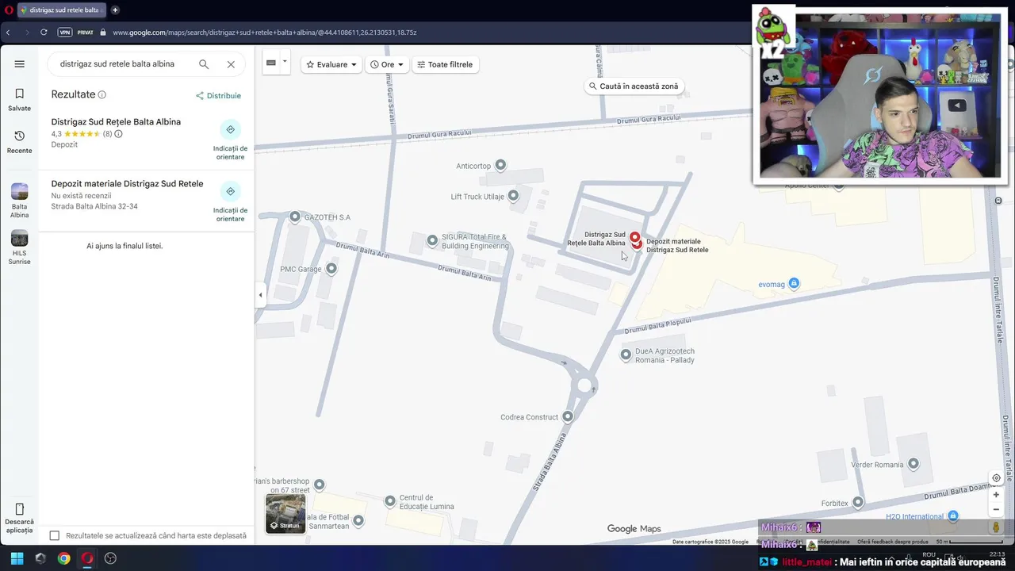Viewport: 1015px width, 571px height.
Task: Open Toate filtrele all filters
Action: pos(445,64)
